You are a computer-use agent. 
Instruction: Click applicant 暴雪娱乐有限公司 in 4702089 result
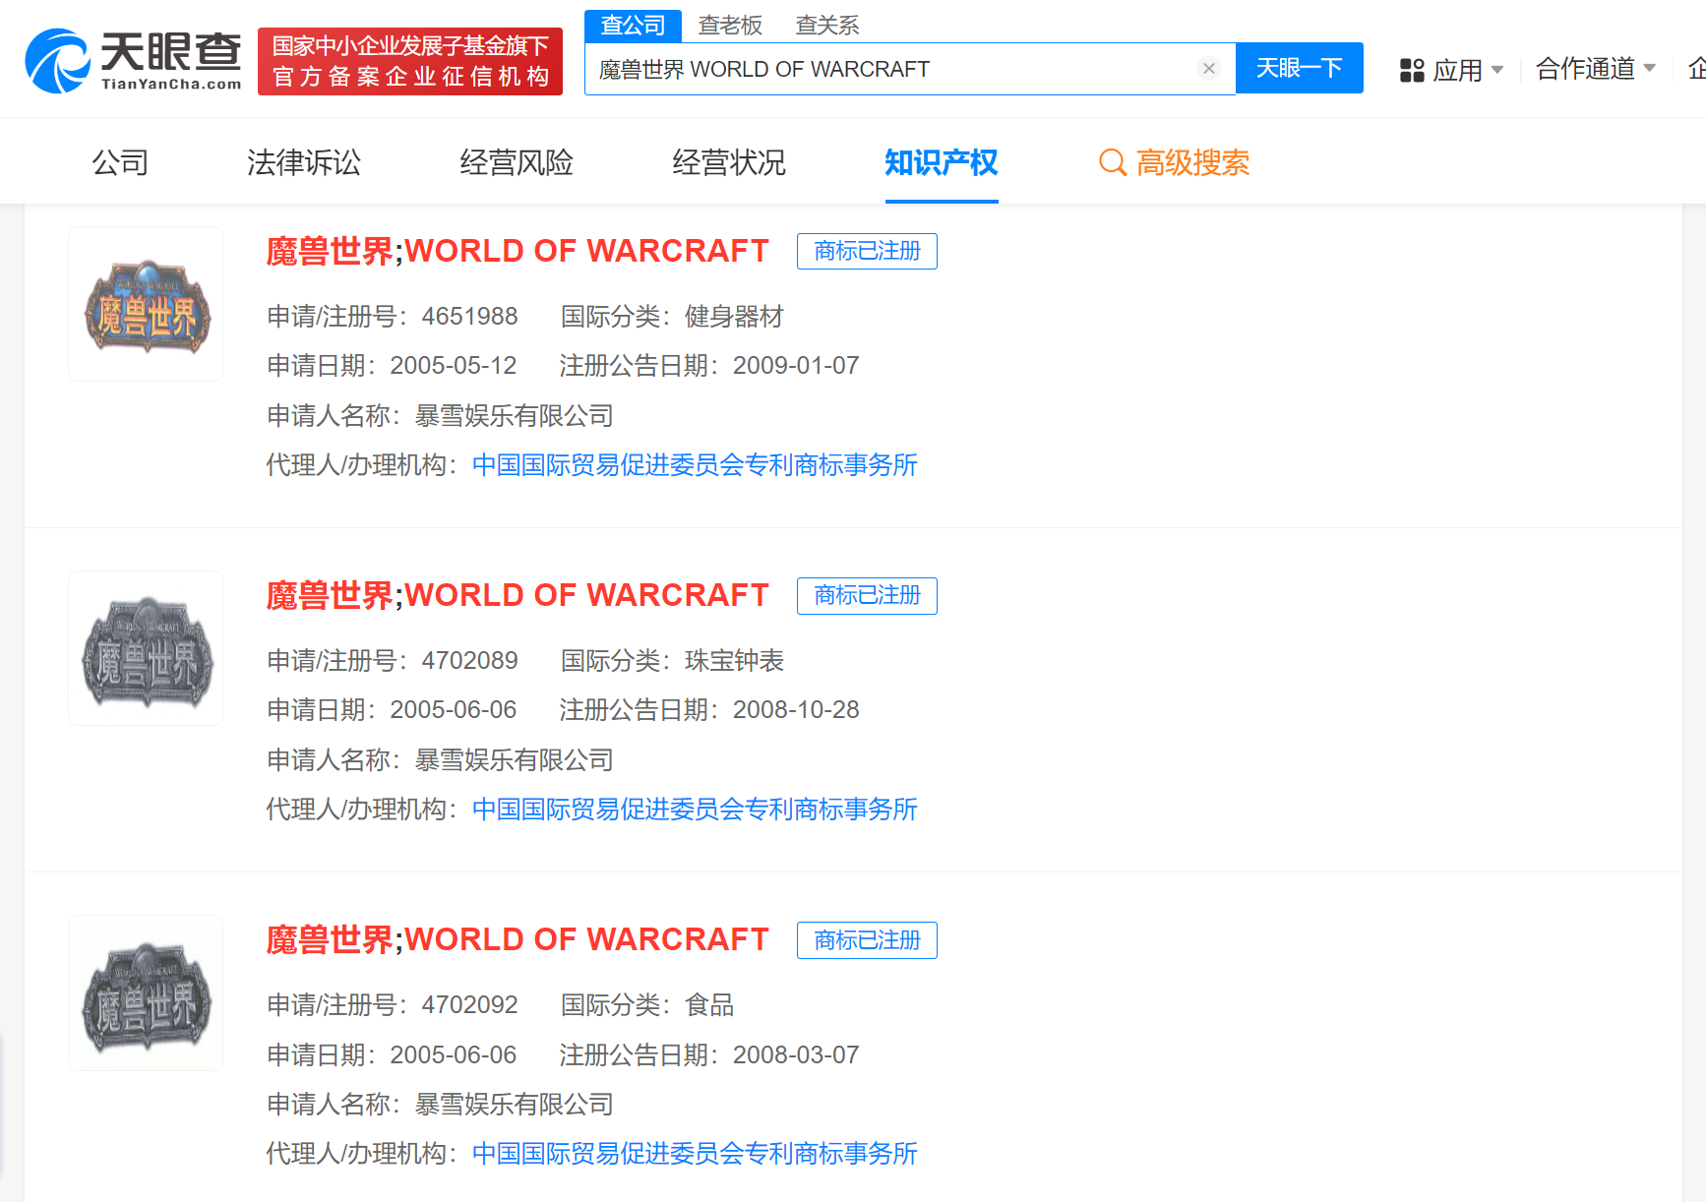tap(514, 760)
